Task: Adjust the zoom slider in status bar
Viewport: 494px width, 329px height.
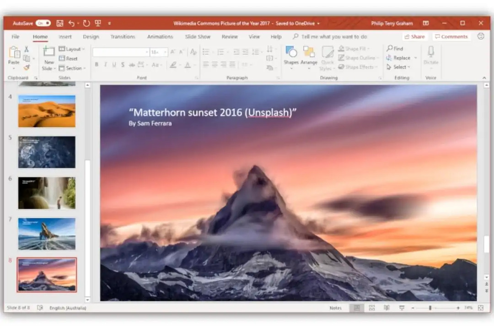Action: 430,308
